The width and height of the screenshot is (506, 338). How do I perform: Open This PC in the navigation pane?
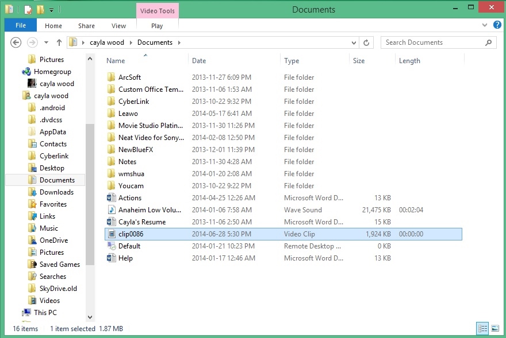click(45, 313)
